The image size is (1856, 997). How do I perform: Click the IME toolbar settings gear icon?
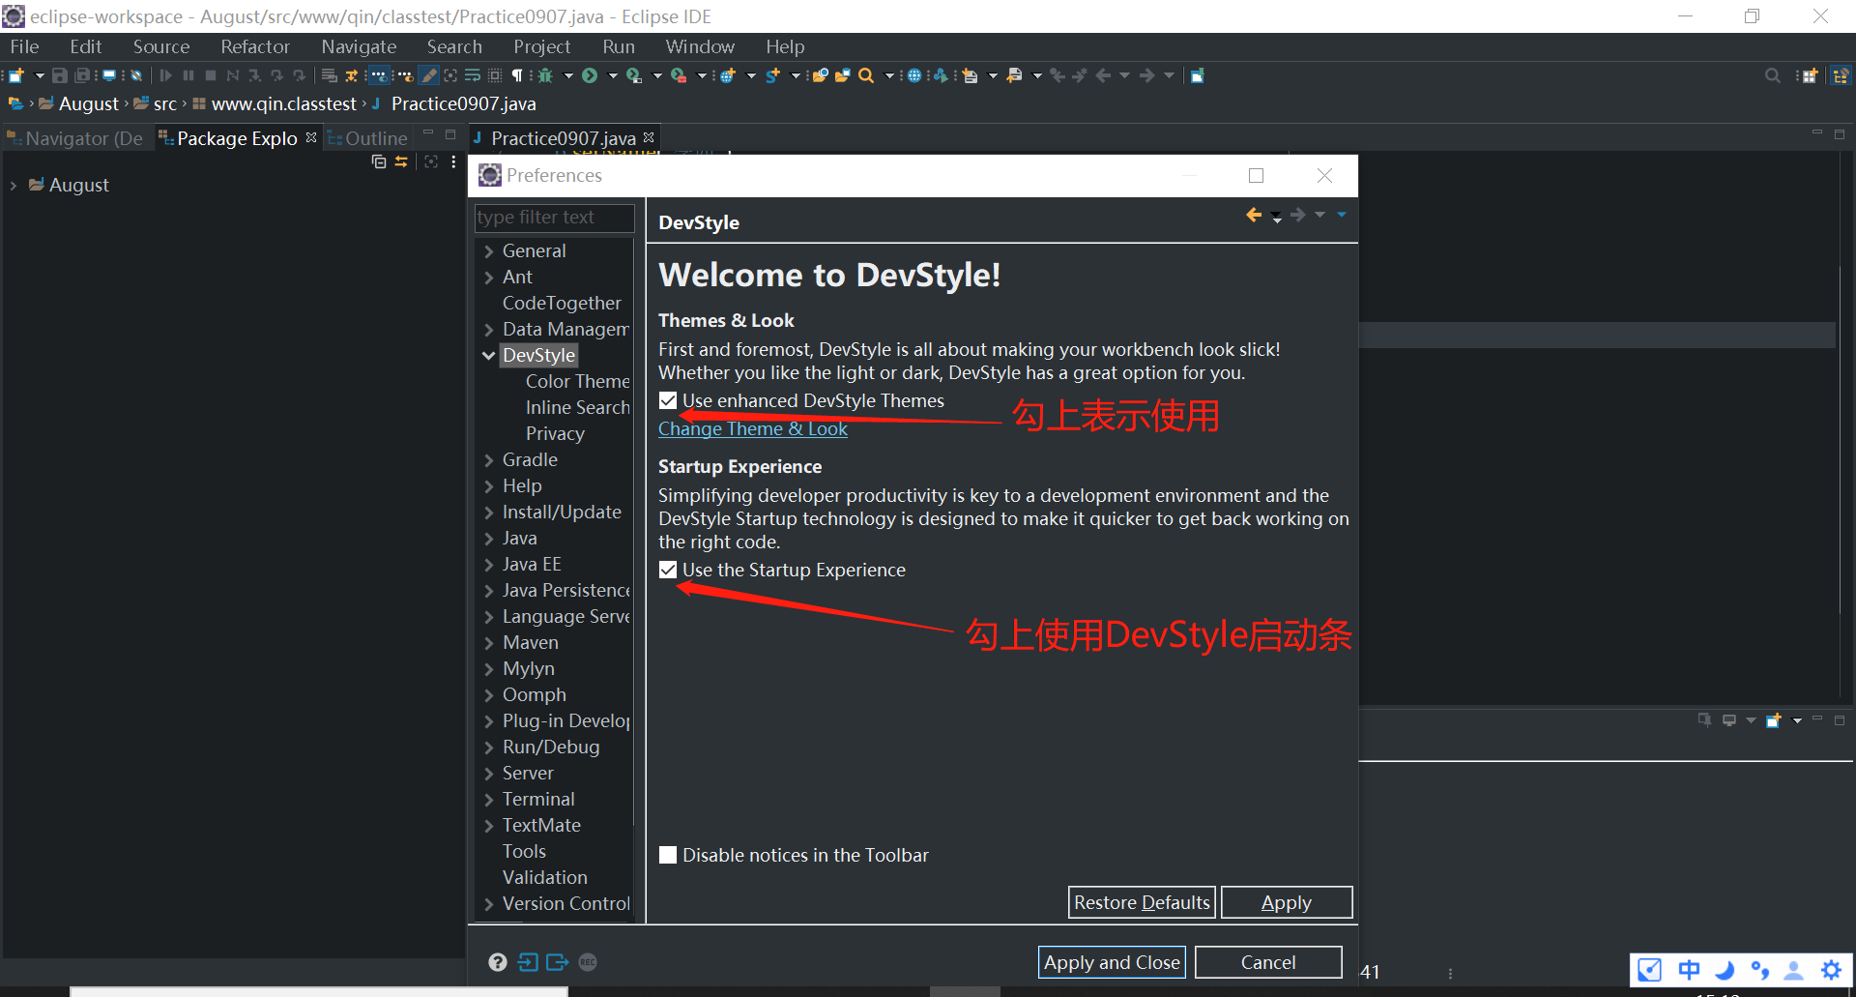click(1831, 970)
